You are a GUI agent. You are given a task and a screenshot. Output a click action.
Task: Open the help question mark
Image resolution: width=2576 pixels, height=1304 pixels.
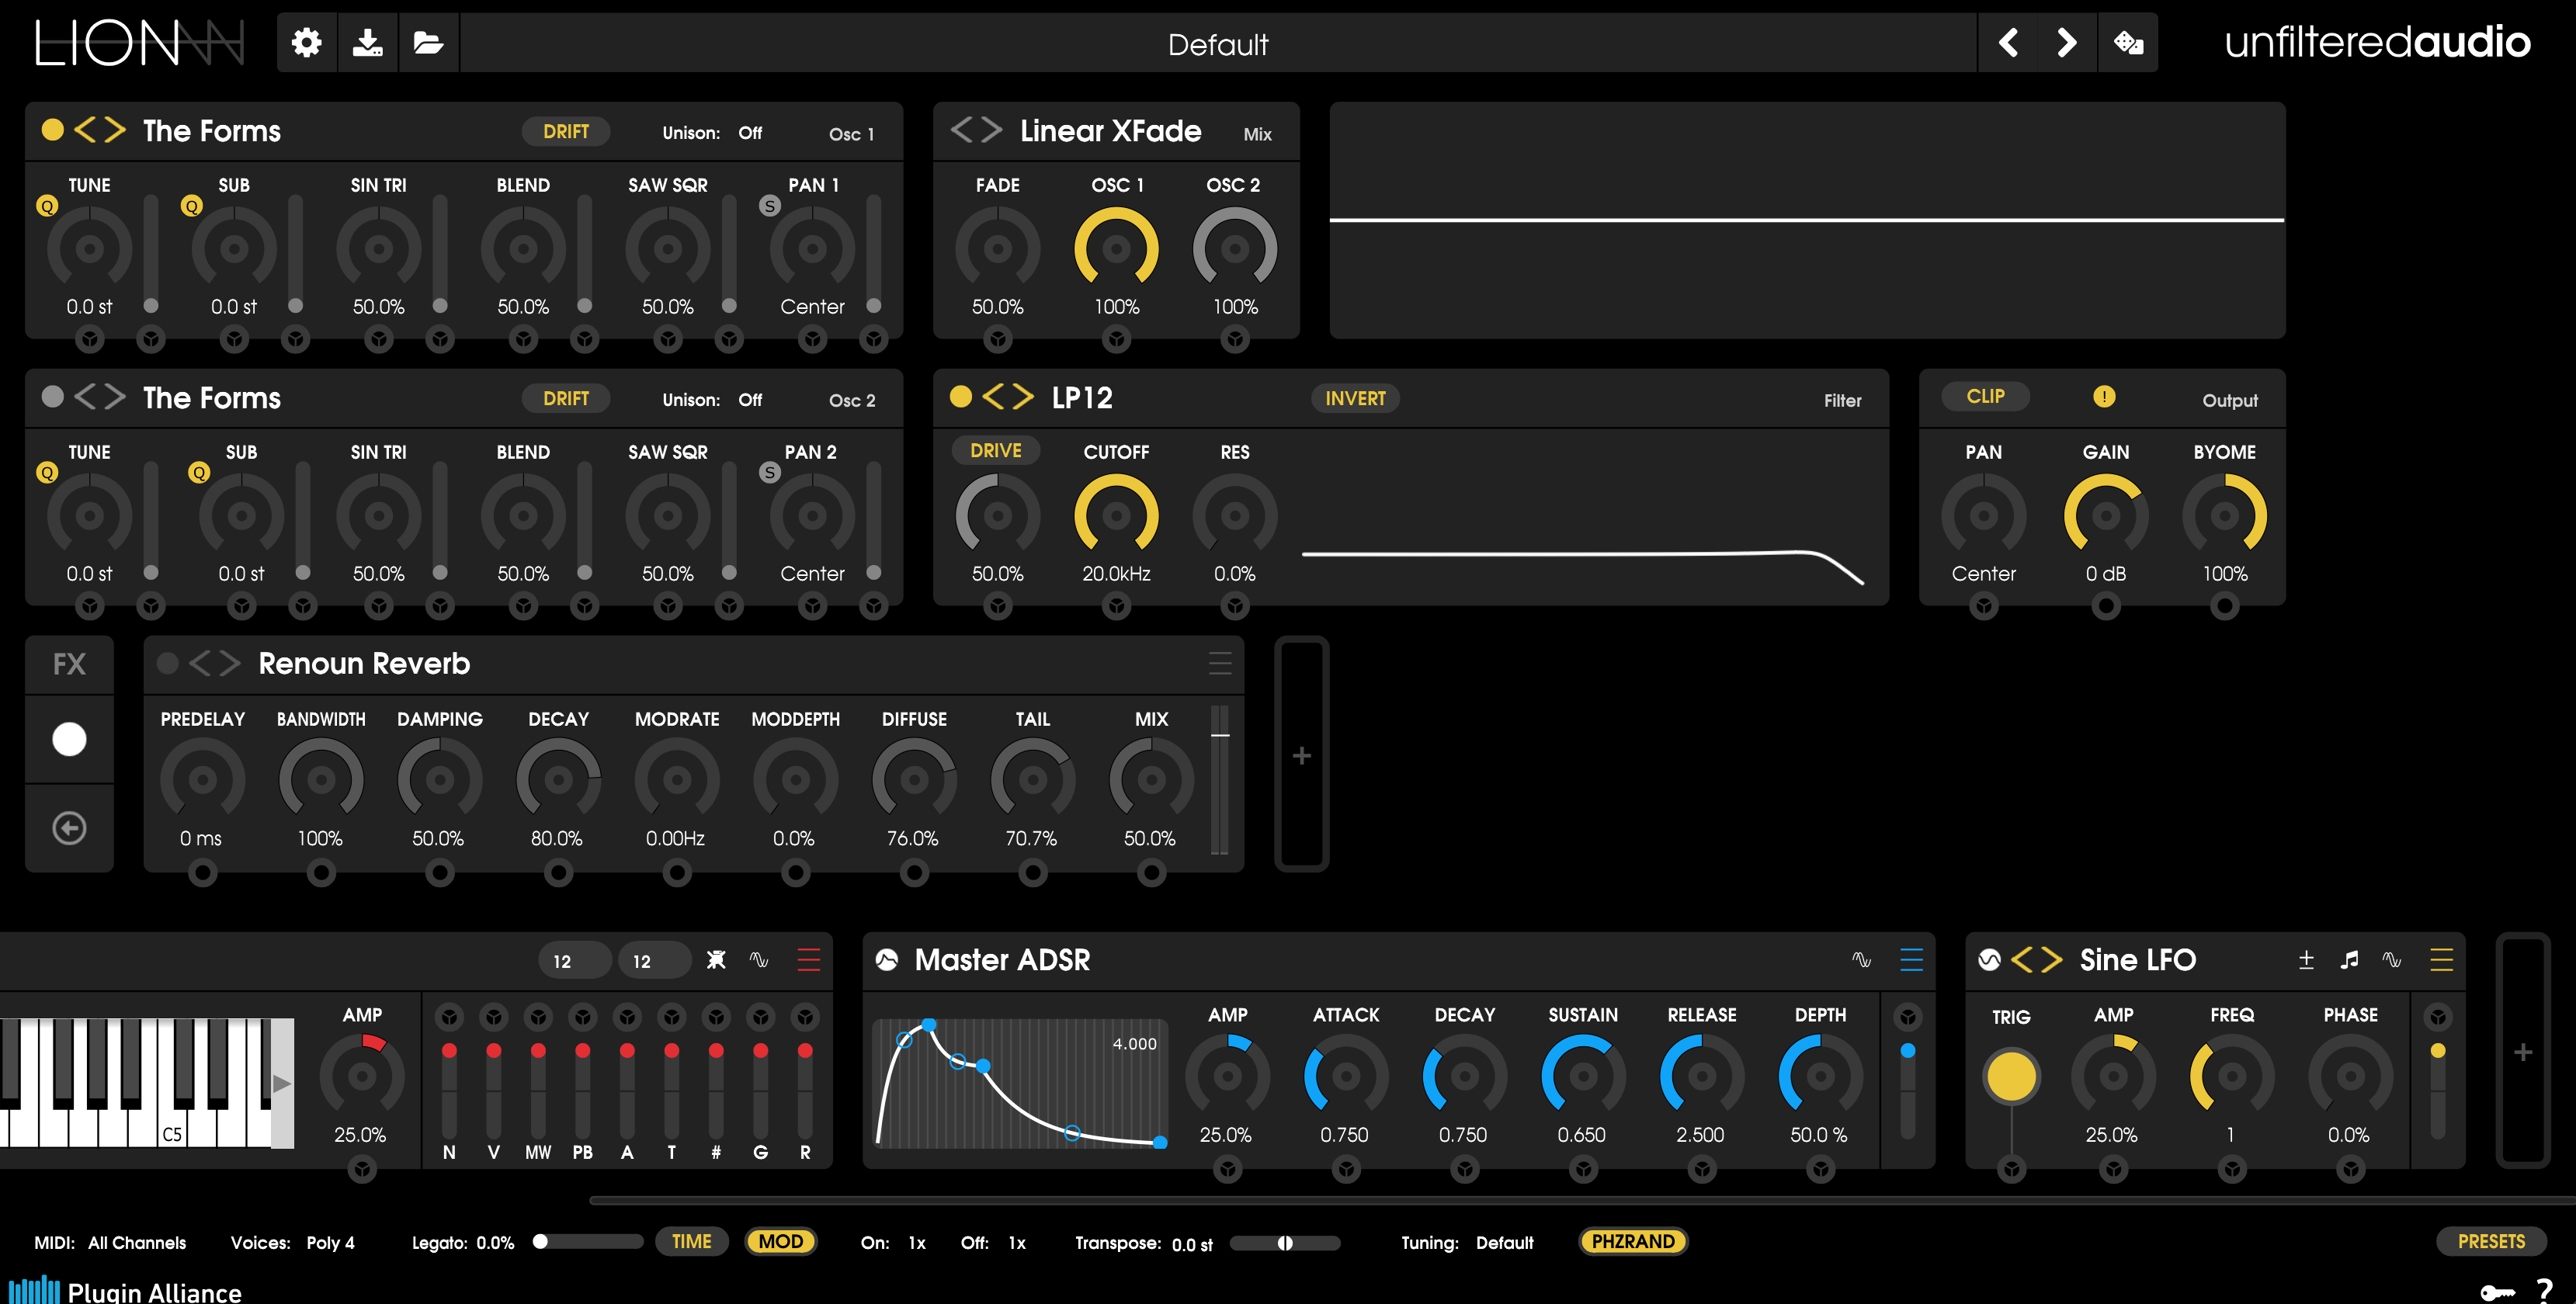click(x=2545, y=1290)
